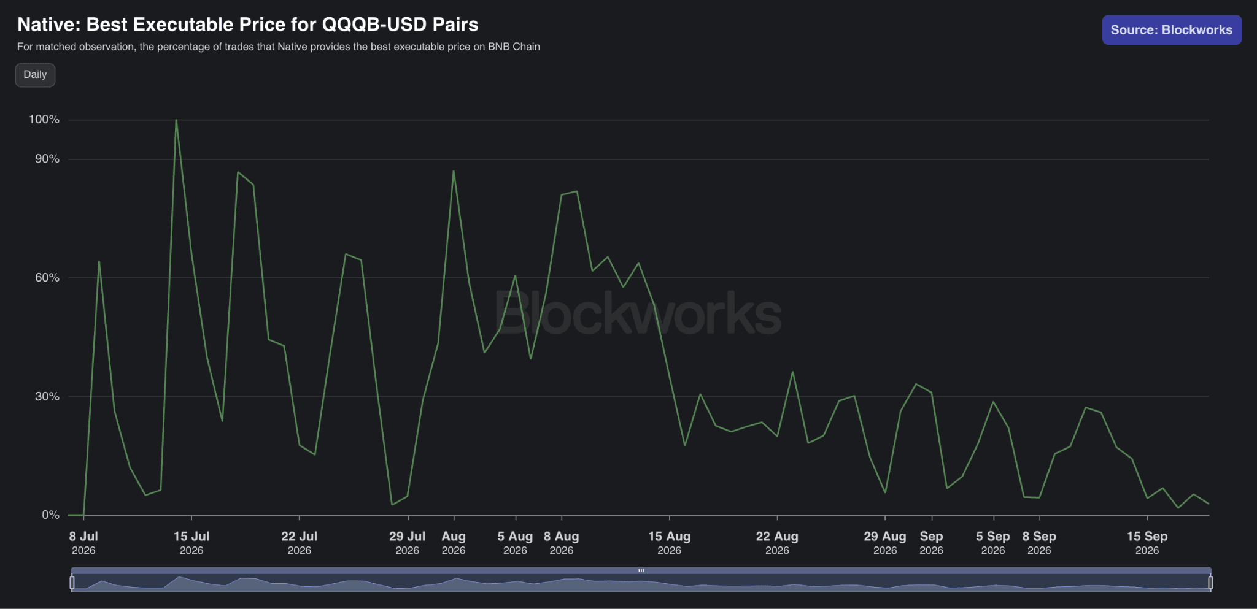Click the 8 Jul 2026 axis label
The image size is (1257, 609).
point(83,543)
